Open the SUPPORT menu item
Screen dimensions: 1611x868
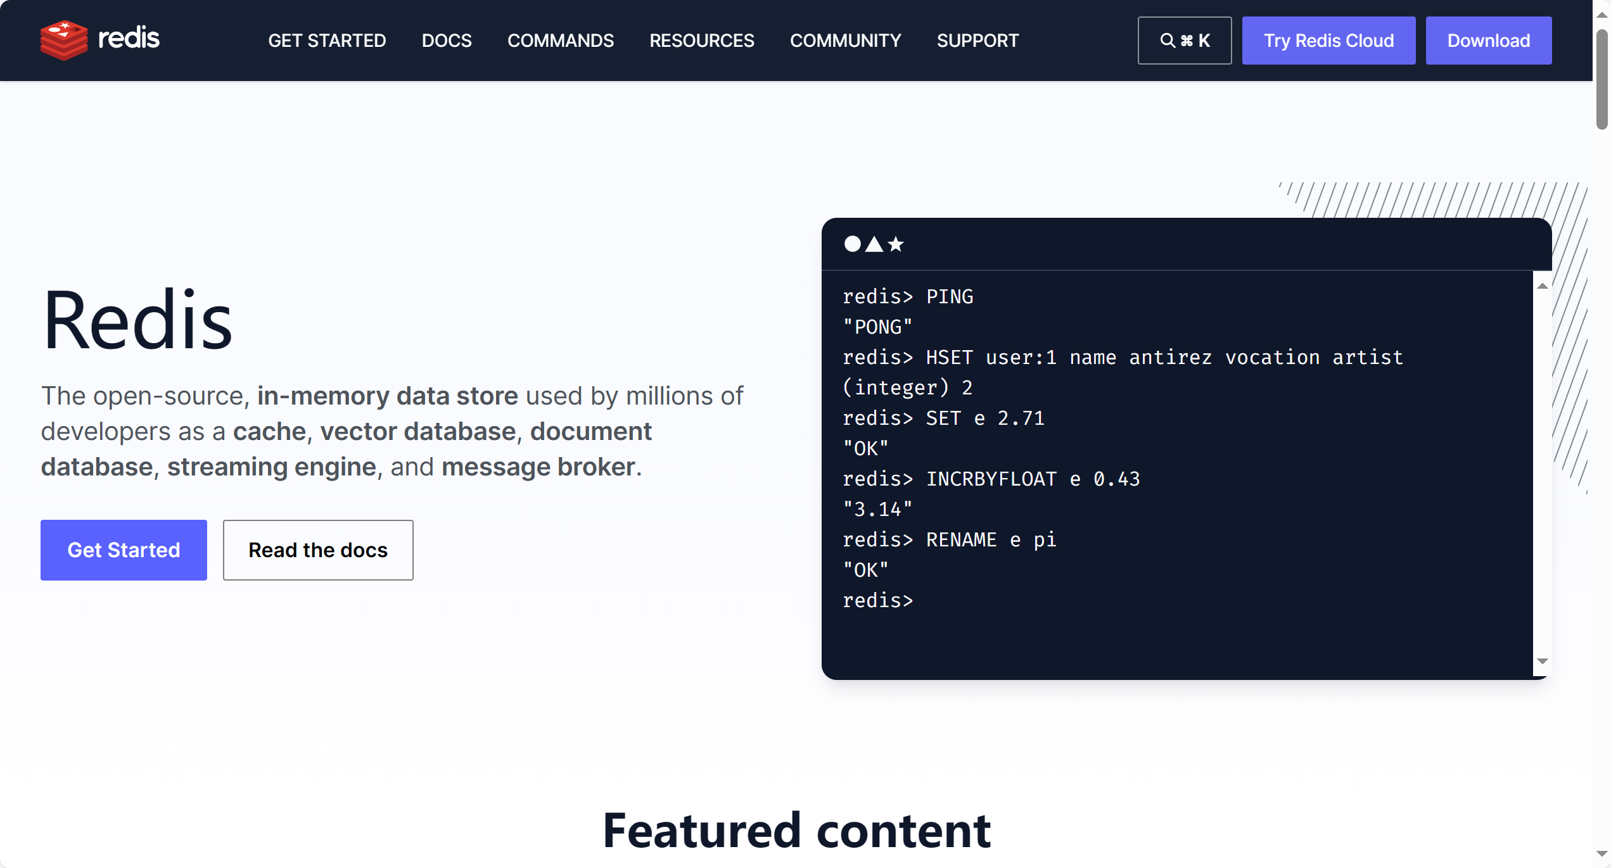tap(978, 41)
